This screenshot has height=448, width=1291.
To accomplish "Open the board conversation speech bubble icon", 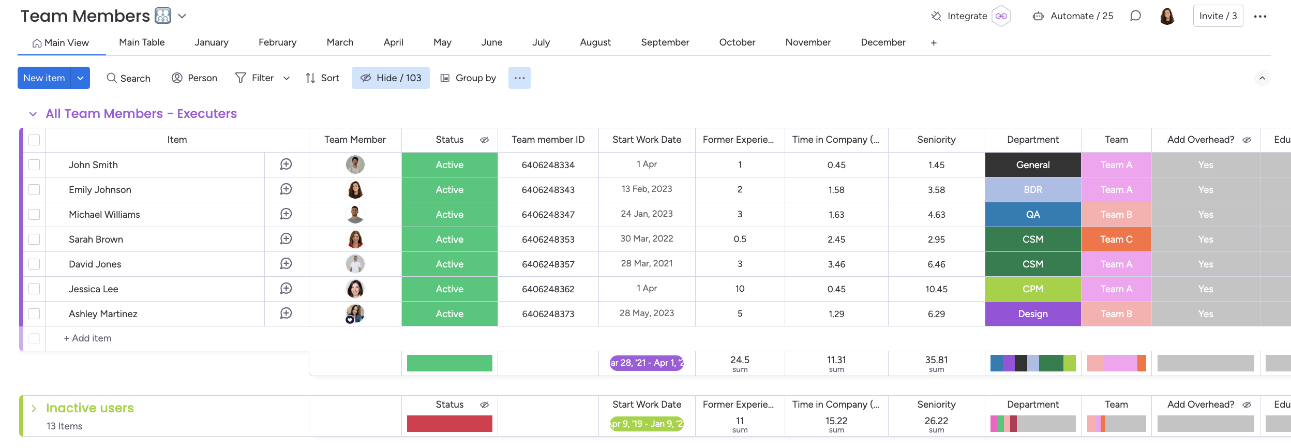I will [x=1135, y=16].
